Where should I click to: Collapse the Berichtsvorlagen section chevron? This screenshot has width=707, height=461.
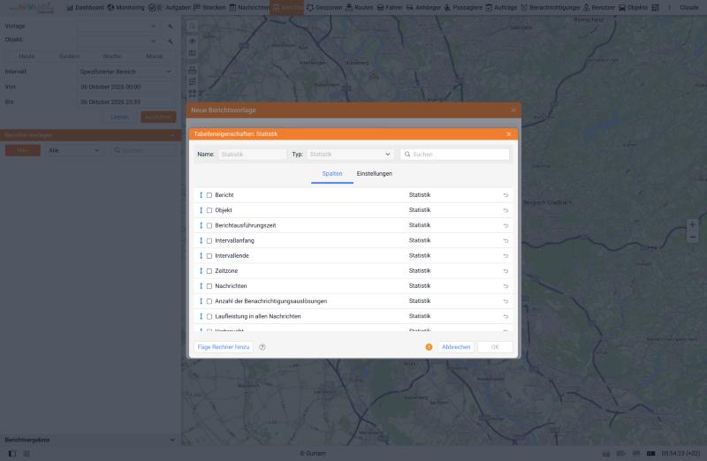172,135
